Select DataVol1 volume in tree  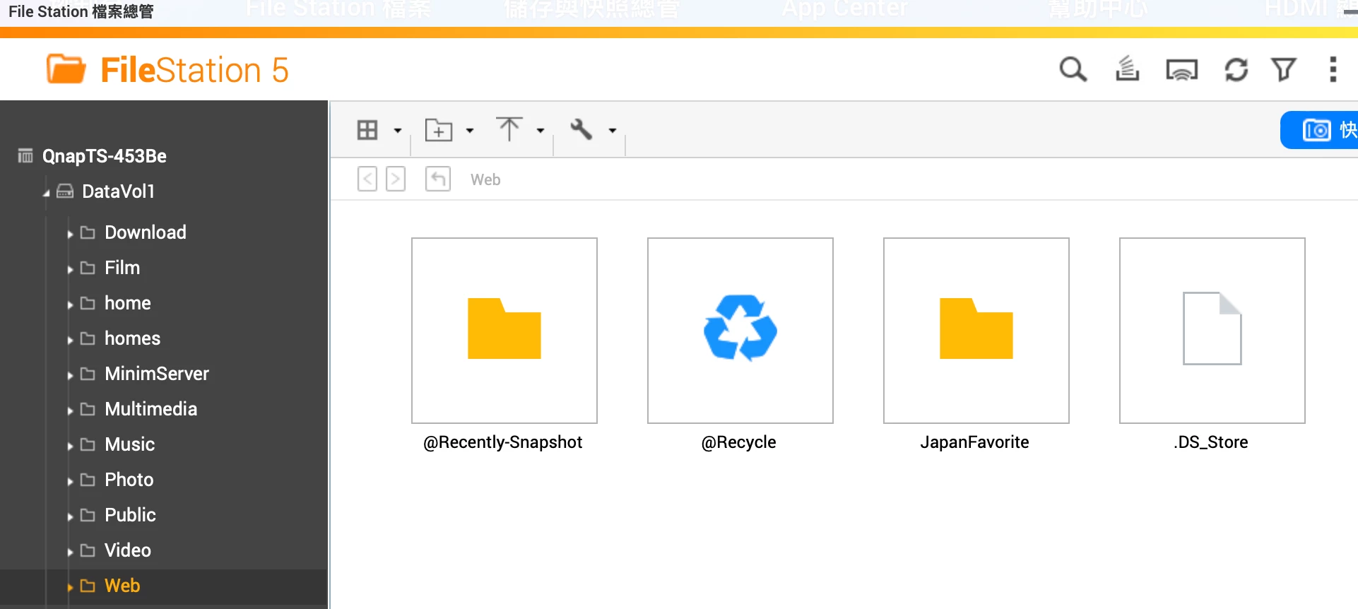tap(118, 191)
